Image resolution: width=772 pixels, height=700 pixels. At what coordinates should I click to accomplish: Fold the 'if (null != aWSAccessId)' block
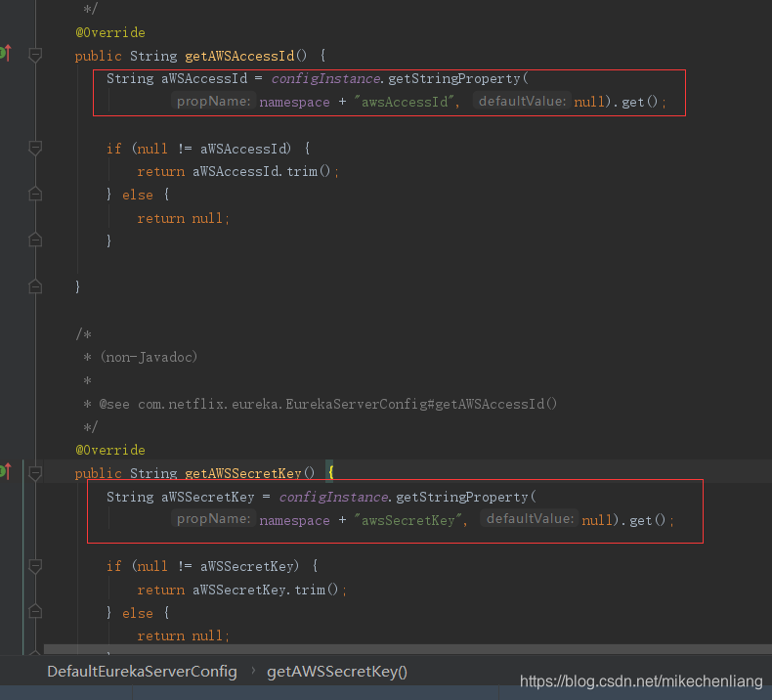point(35,148)
